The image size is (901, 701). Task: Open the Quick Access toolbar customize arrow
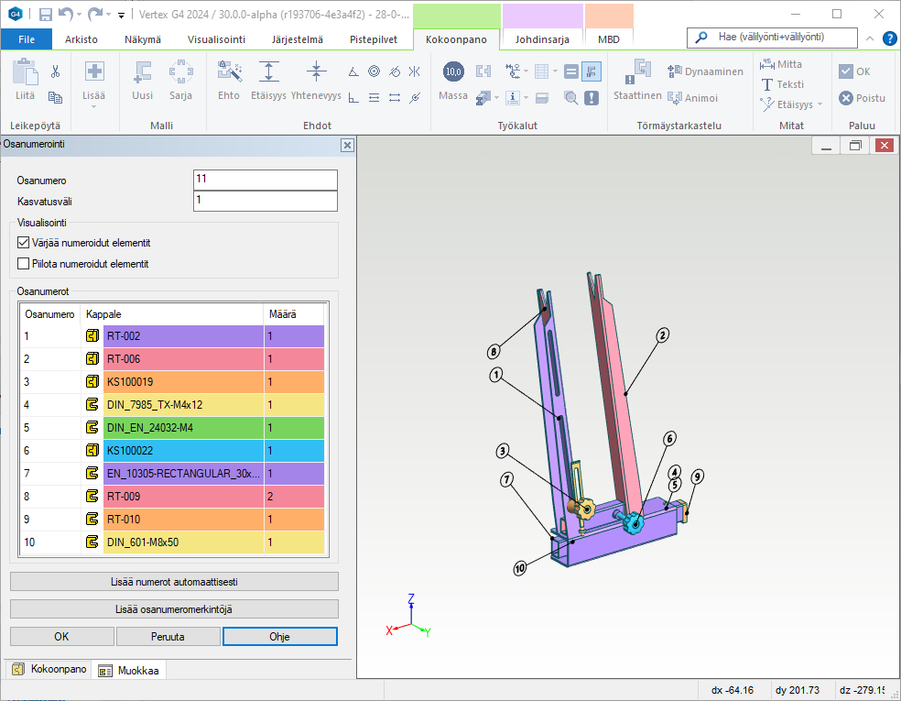tap(121, 16)
